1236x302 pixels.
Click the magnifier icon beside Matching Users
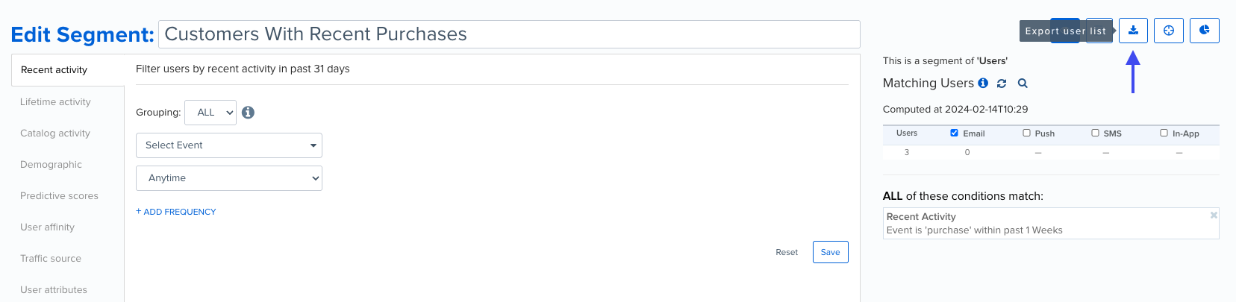(1023, 84)
